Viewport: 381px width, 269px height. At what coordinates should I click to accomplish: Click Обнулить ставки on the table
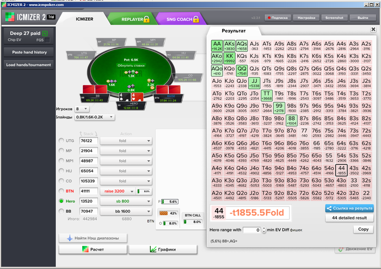(131, 66)
